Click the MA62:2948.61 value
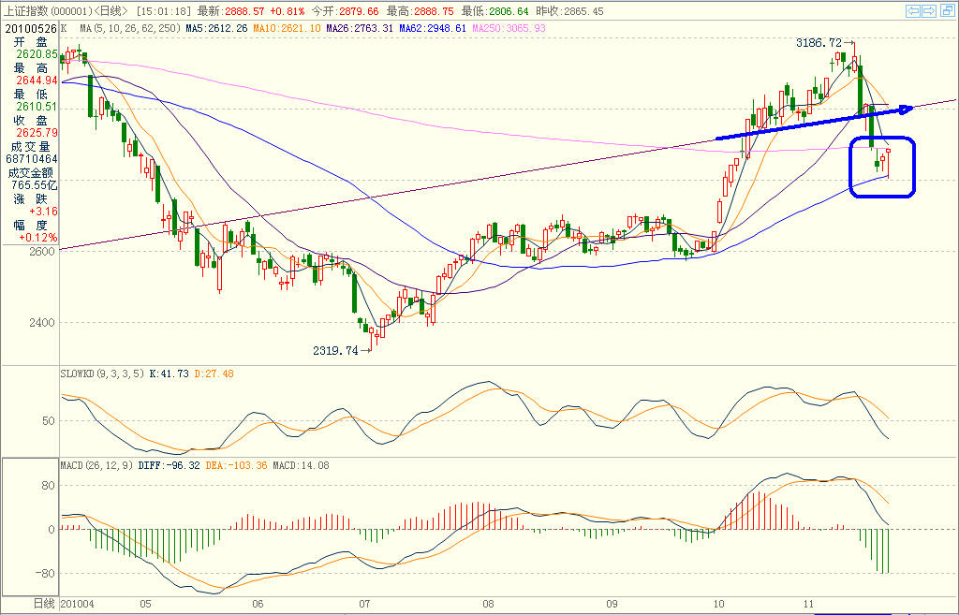The height and width of the screenshot is (615, 959). pos(433,29)
